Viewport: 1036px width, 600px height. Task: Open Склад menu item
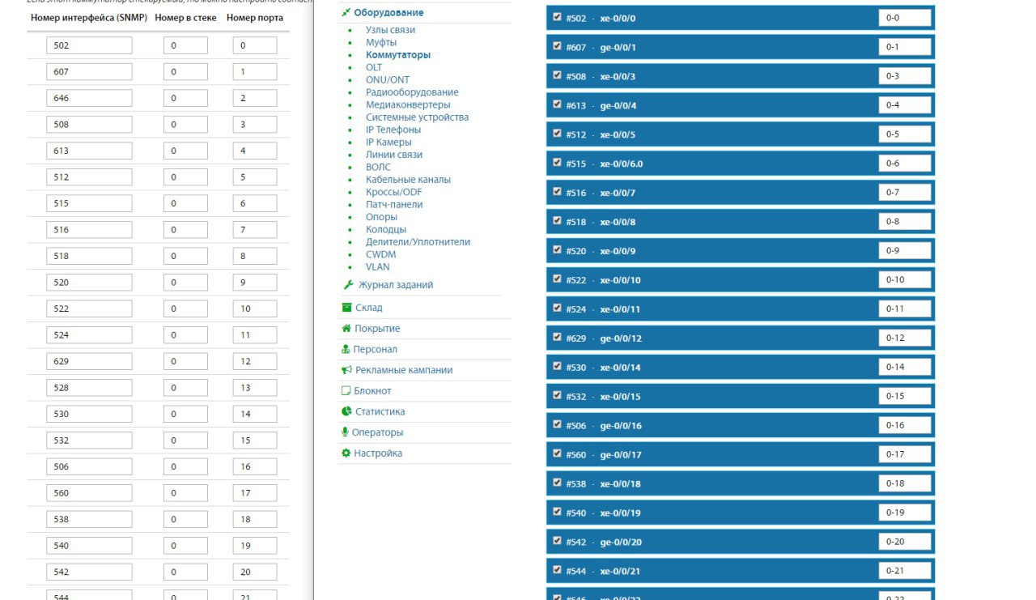pos(369,308)
